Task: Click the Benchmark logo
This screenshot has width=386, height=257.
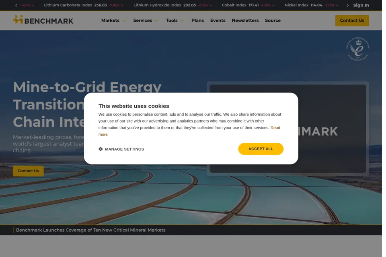Action: click(x=43, y=20)
